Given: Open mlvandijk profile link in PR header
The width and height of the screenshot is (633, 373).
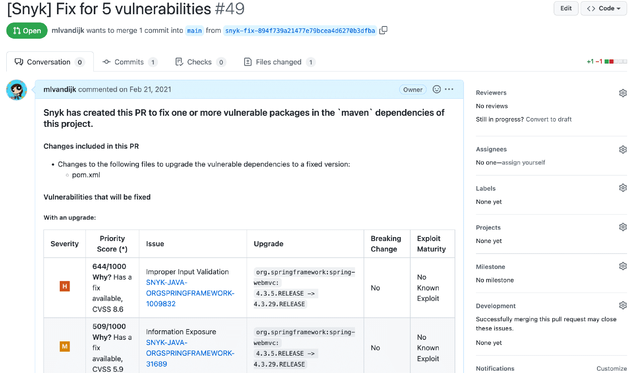Looking at the screenshot, I should [x=68, y=30].
